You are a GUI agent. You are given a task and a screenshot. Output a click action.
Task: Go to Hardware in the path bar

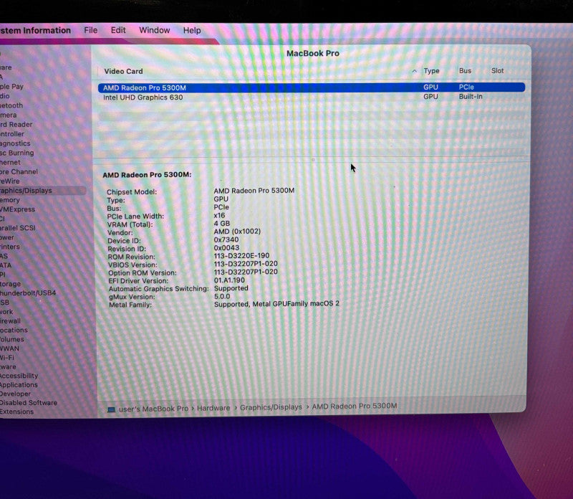click(x=213, y=408)
